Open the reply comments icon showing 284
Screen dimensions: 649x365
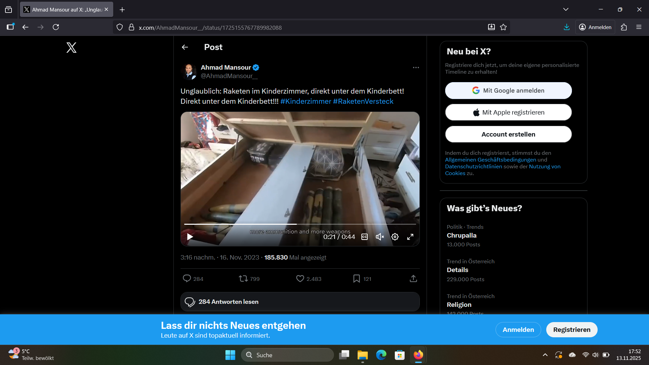[187, 278]
